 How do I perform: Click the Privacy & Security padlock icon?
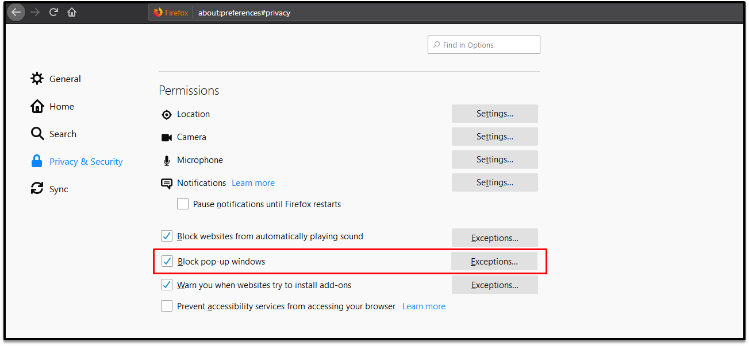[37, 161]
